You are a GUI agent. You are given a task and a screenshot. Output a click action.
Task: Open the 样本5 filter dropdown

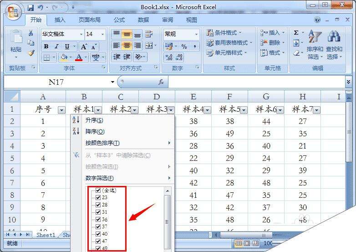coord(244,110)
